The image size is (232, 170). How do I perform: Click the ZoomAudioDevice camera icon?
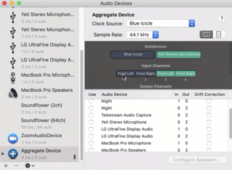[13, 139]
